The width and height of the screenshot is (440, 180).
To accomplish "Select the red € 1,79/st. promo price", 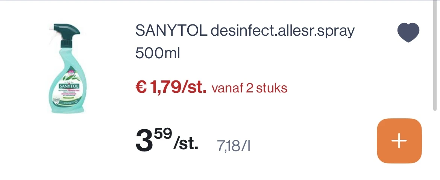I will click(171, 88).
